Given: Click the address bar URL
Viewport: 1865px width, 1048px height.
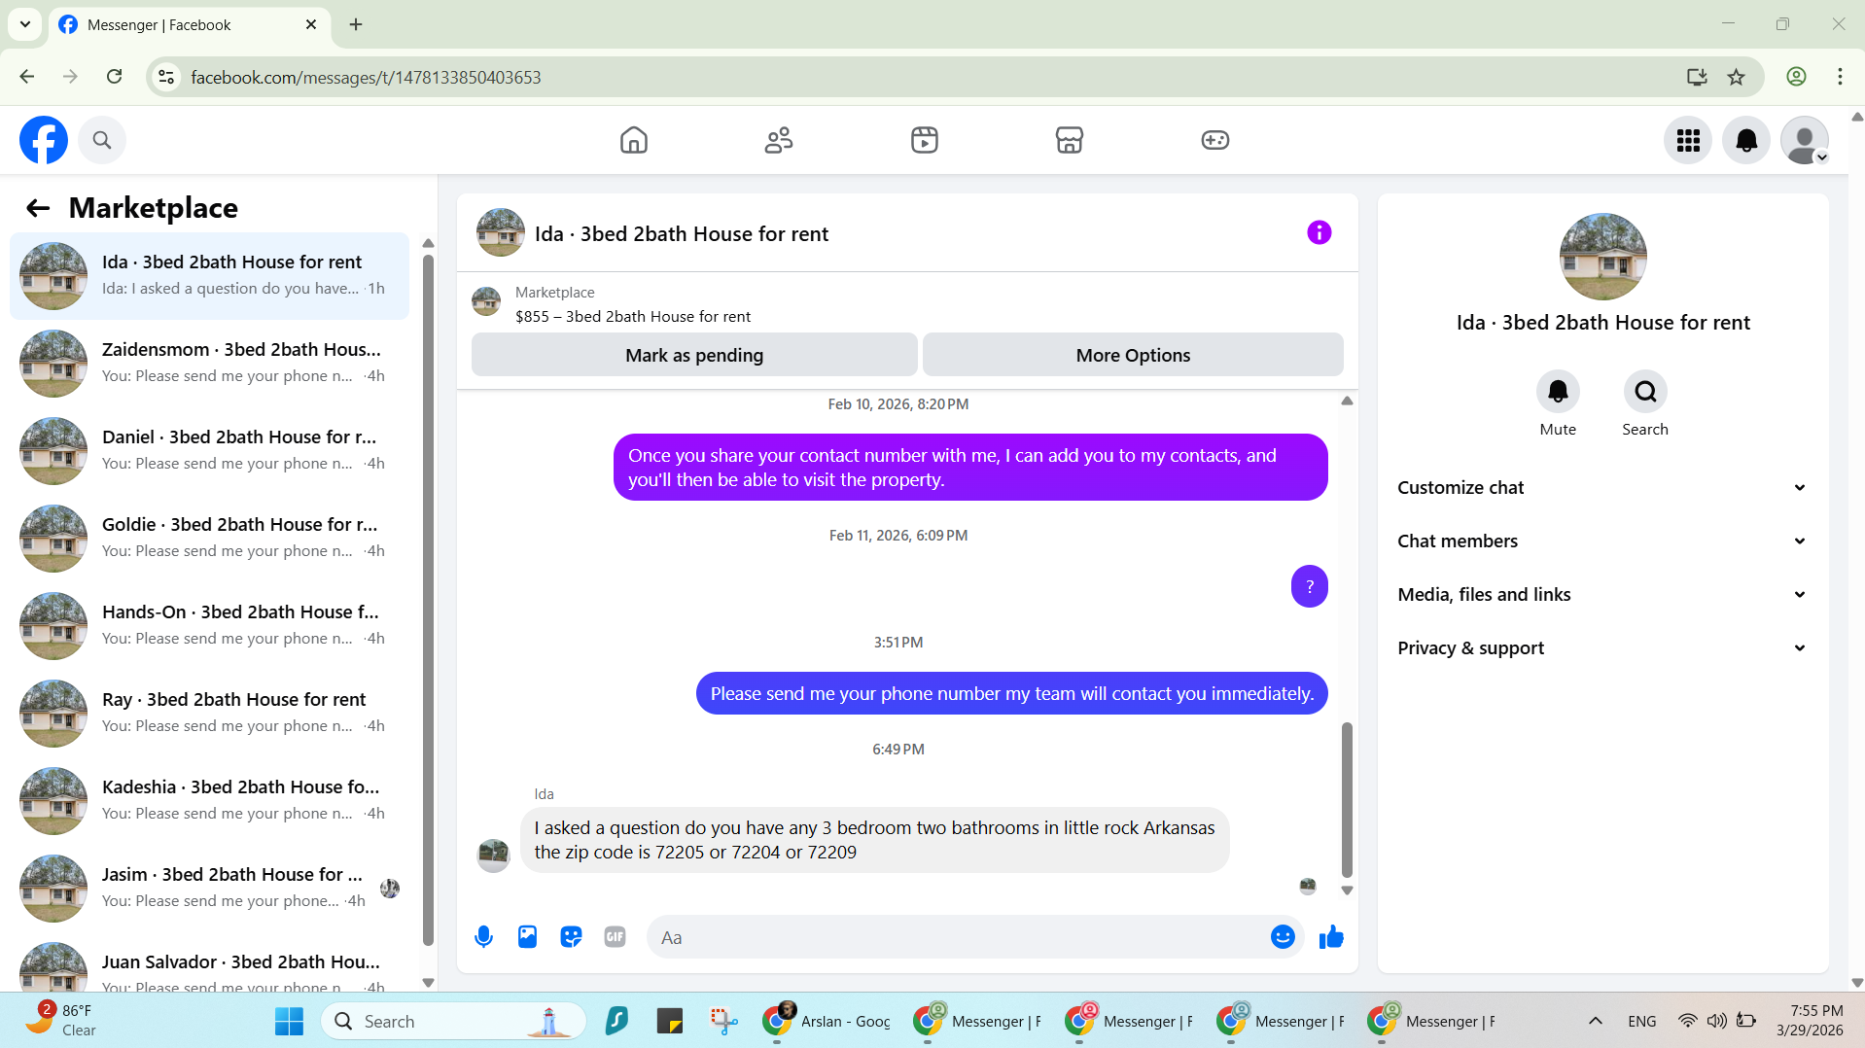Looking at the screenshot, I should click(x=366, y=78).
